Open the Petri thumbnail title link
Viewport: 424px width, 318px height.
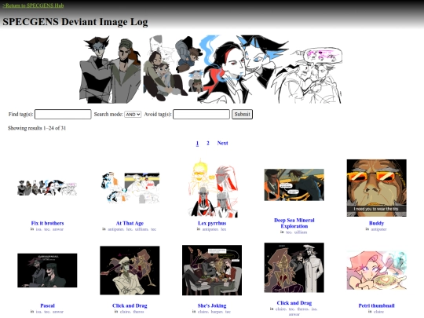[376, 305]
